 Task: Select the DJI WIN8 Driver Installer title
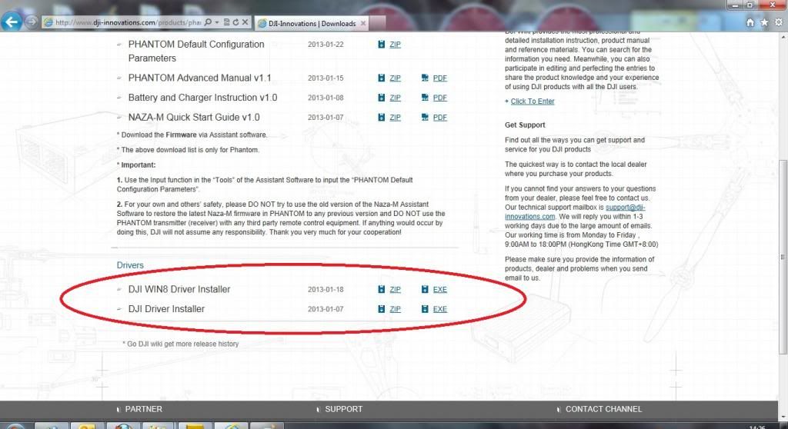[x=179, y=289]
